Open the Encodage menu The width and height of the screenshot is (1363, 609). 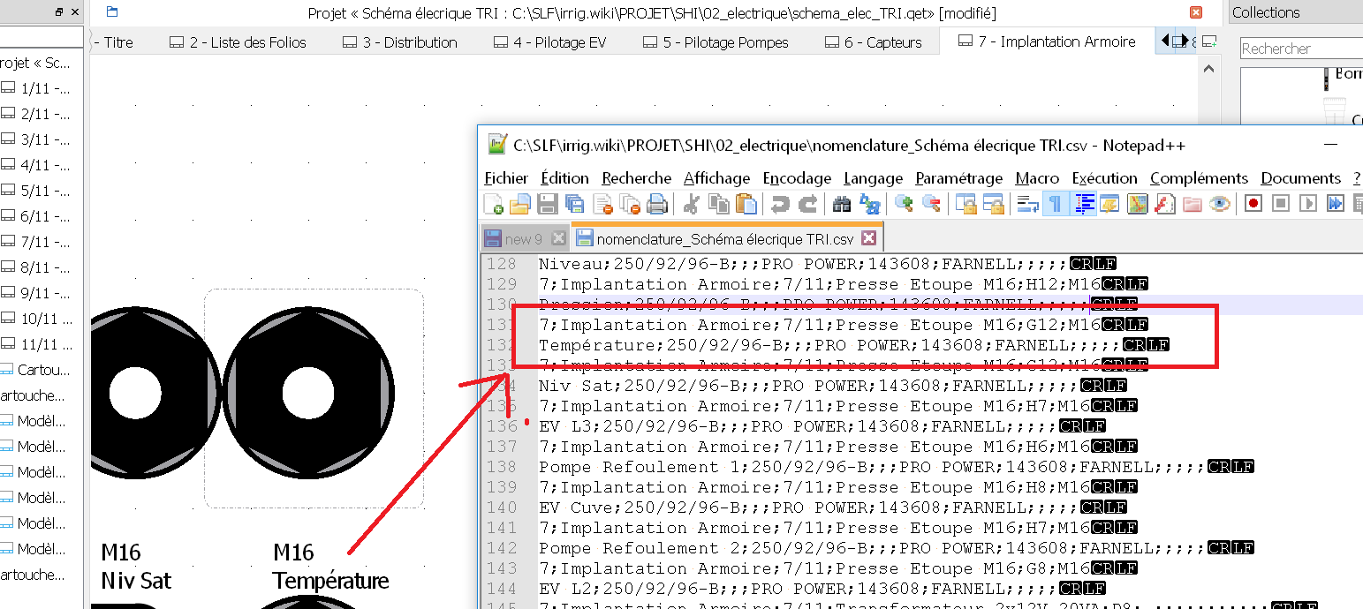pyautogui.click(x=797, y=178)
